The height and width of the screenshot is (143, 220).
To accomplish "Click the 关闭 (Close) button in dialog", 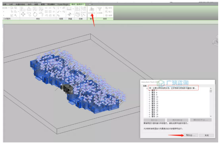I will [206, 135].
